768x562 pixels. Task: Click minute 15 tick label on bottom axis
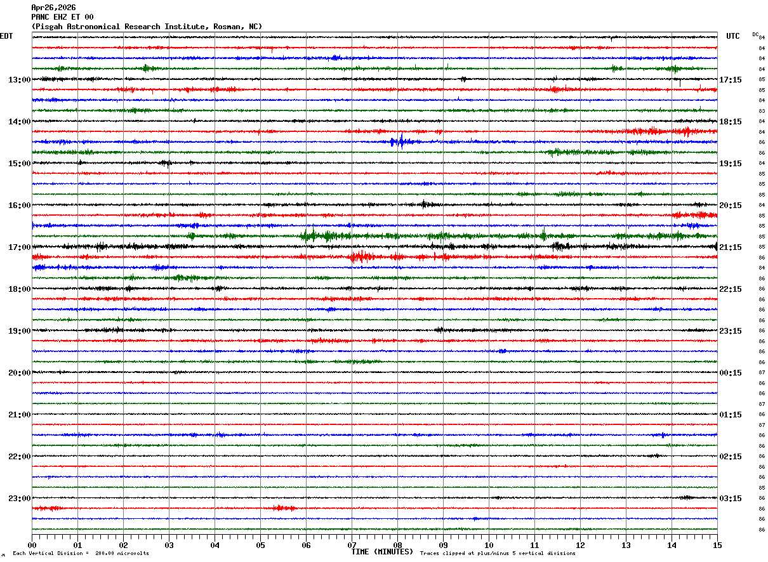[x=717, y=545]
